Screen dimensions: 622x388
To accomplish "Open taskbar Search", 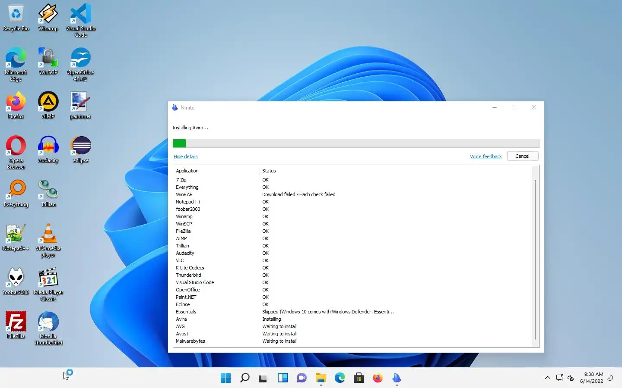I will pos(244,378).
